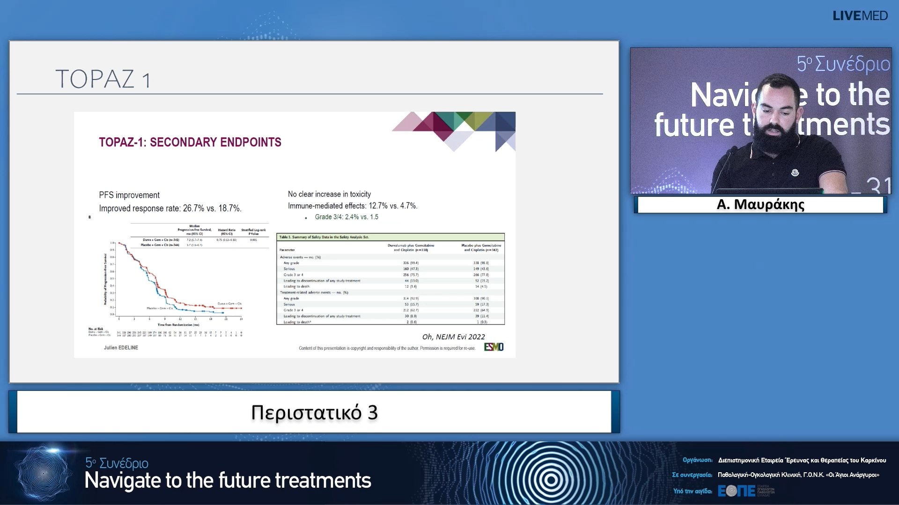This screenshot has height=505, width=899.
Task: Click the Julien EDELINE author name
Action: (121, 348)
